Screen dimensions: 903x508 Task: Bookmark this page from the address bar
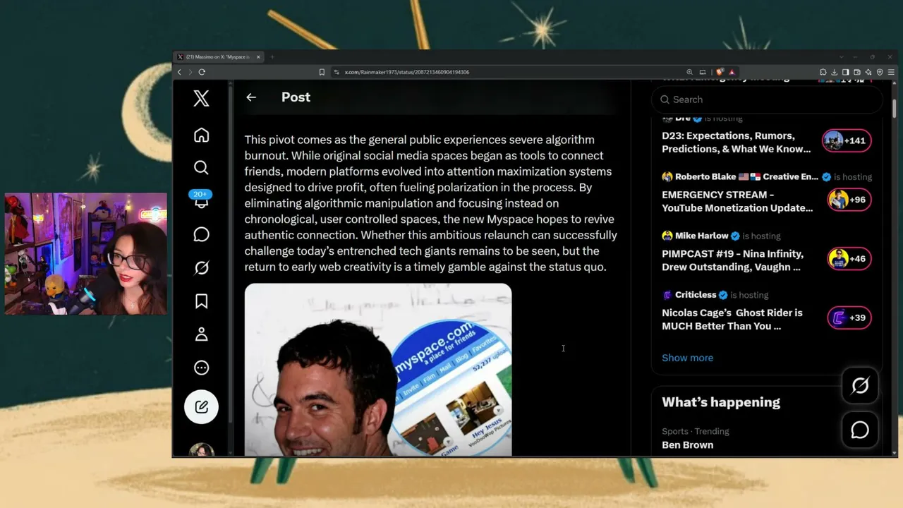coord(322,72)
